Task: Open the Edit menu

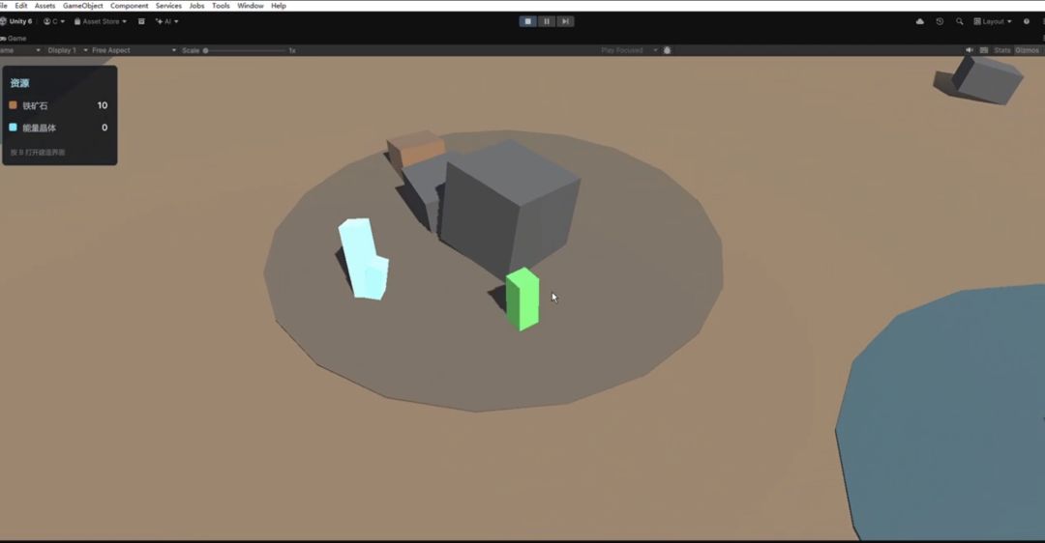Action: pos(21,6)
